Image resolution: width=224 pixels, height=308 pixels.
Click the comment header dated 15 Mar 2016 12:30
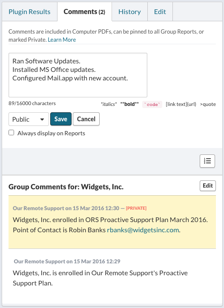66,208
